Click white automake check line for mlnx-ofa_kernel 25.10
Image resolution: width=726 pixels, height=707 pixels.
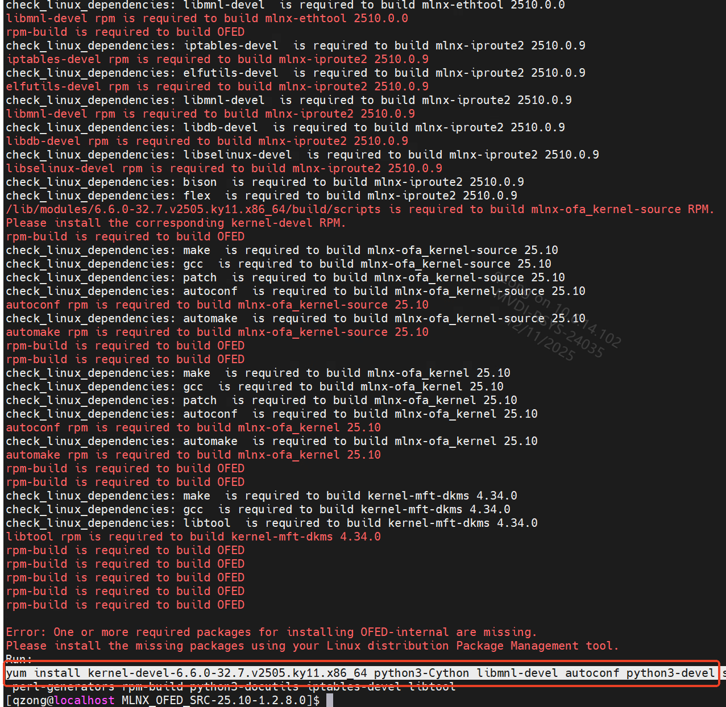click(x=272, y=441)
